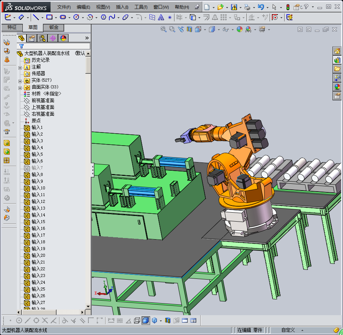Select 前视基准面 in the feature tree

pos(43,100)
